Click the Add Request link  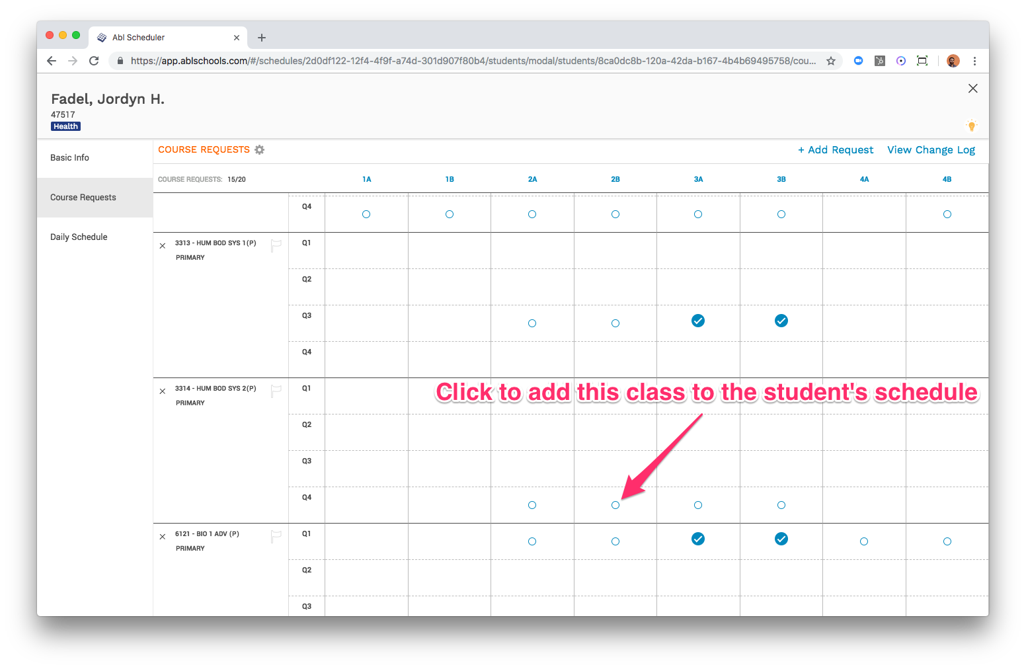tap(836, 150)
